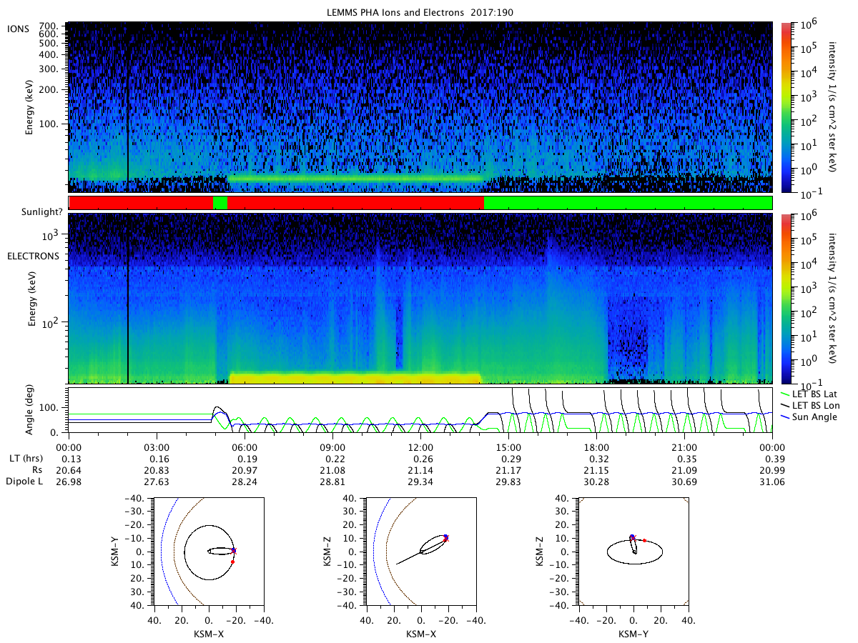Click the KSM-X versus KSM-Y orbit thumbnail
This screenshot has width=858, height=643.
pos(208,552)
